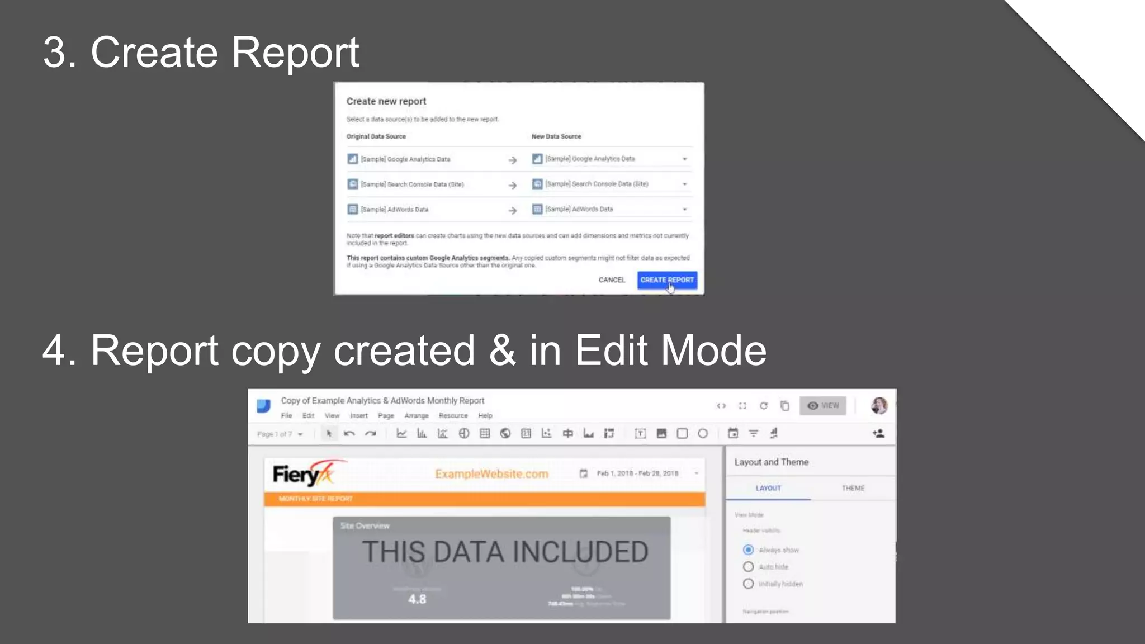The height and width of the screenshot is (644, 1145).
Task: Click the MONTHLY SITE REPORT orange banner
Action: pos(484,499)
